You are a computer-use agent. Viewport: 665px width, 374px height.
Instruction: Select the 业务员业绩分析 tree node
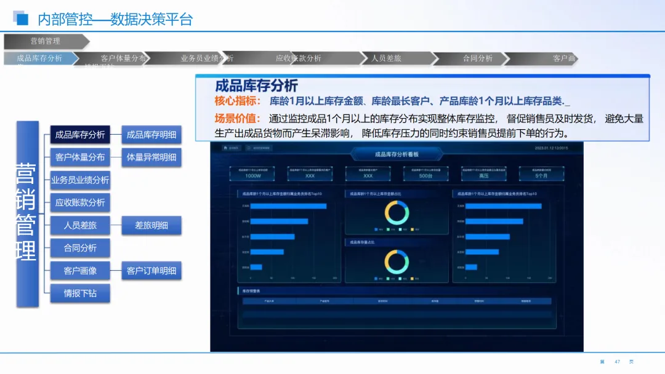tap(80, 180)
